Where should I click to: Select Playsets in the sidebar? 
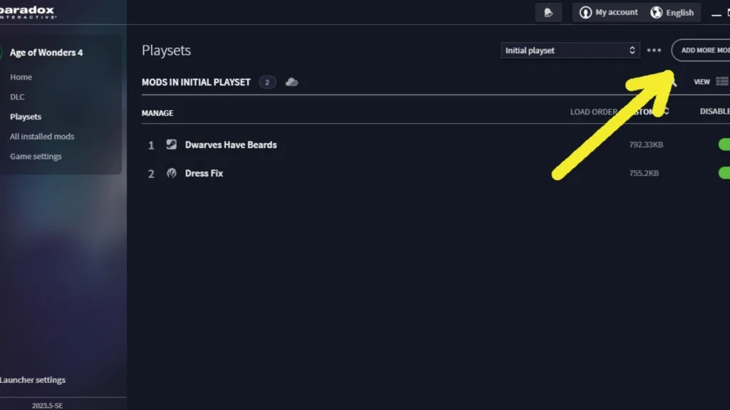[x=26, y=117]
